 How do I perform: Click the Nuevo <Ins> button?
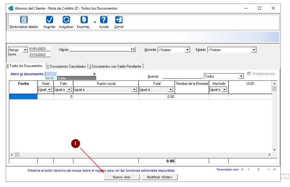(x=122, y=177)
